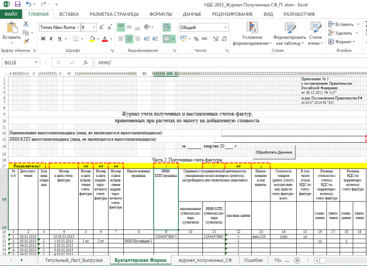Increase font size with the large A

(x=101, y=27)
